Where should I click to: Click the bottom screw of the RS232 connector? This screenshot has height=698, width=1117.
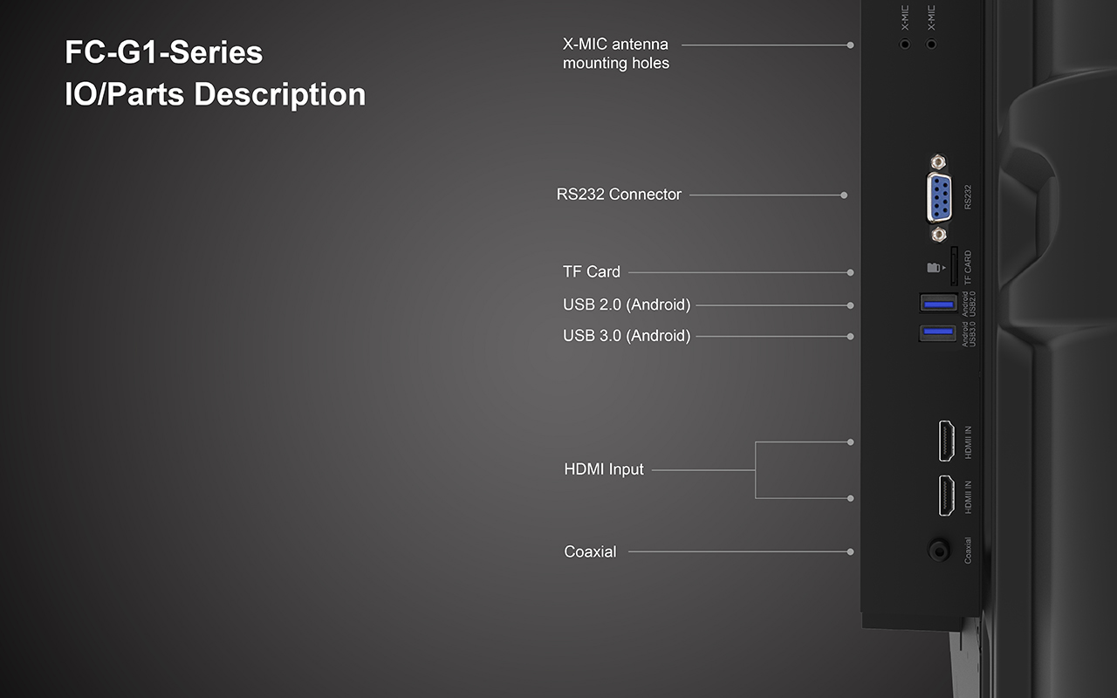tap(939, 235)
